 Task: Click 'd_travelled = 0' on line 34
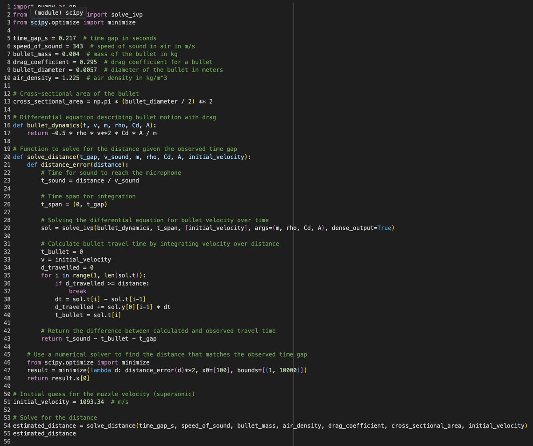click(x=68, y=268)
